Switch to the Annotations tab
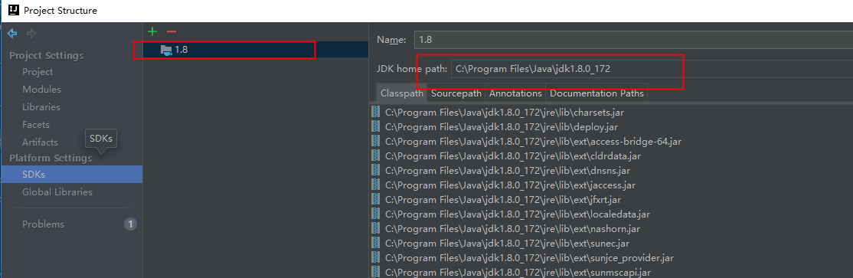This screenshot has height=278, width=853. (x=515, y=93)
